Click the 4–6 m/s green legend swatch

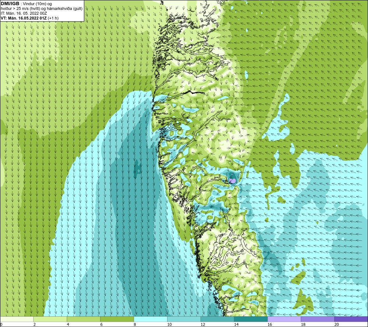(x=84, y=319)
